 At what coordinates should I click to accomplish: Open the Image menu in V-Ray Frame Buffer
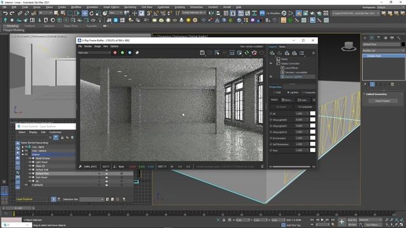coord(98,46)
